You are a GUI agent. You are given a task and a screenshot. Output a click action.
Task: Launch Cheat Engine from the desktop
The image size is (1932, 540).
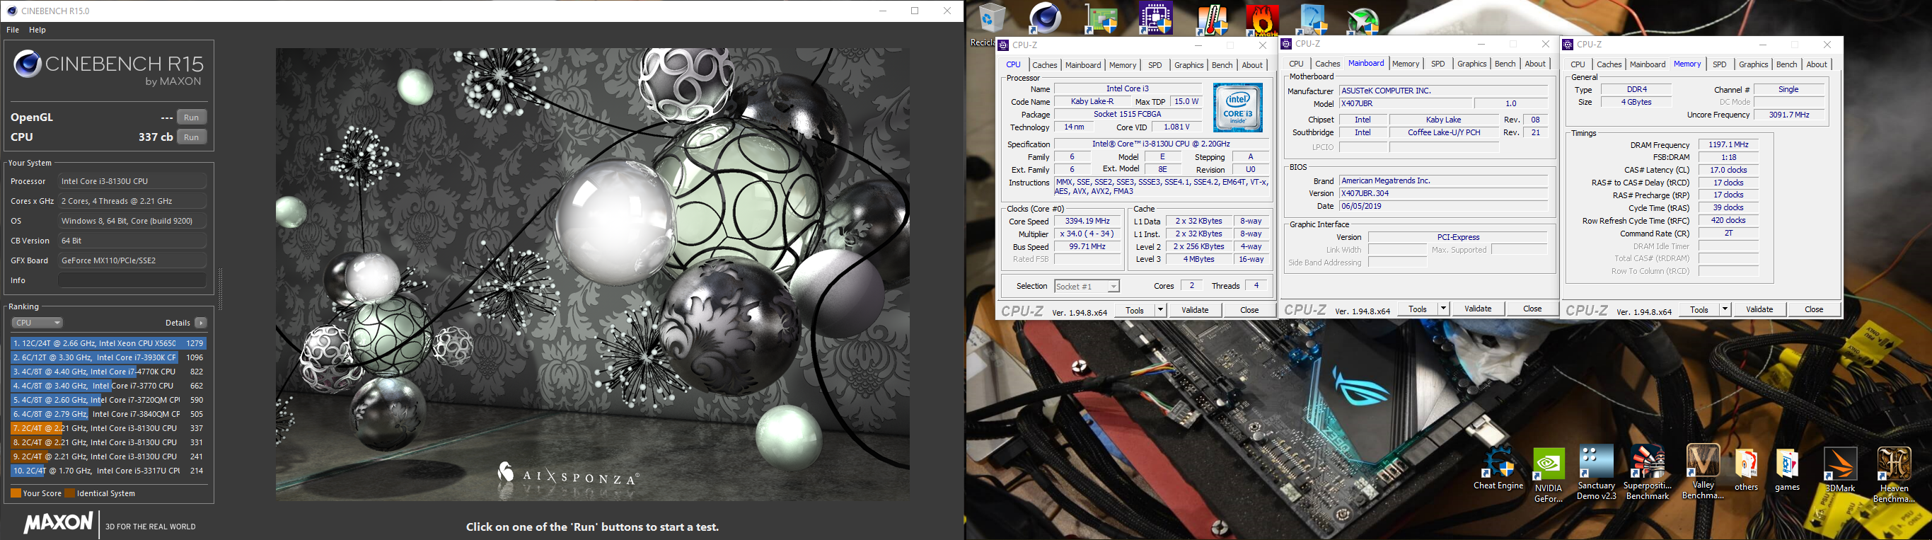[1498, 469]
